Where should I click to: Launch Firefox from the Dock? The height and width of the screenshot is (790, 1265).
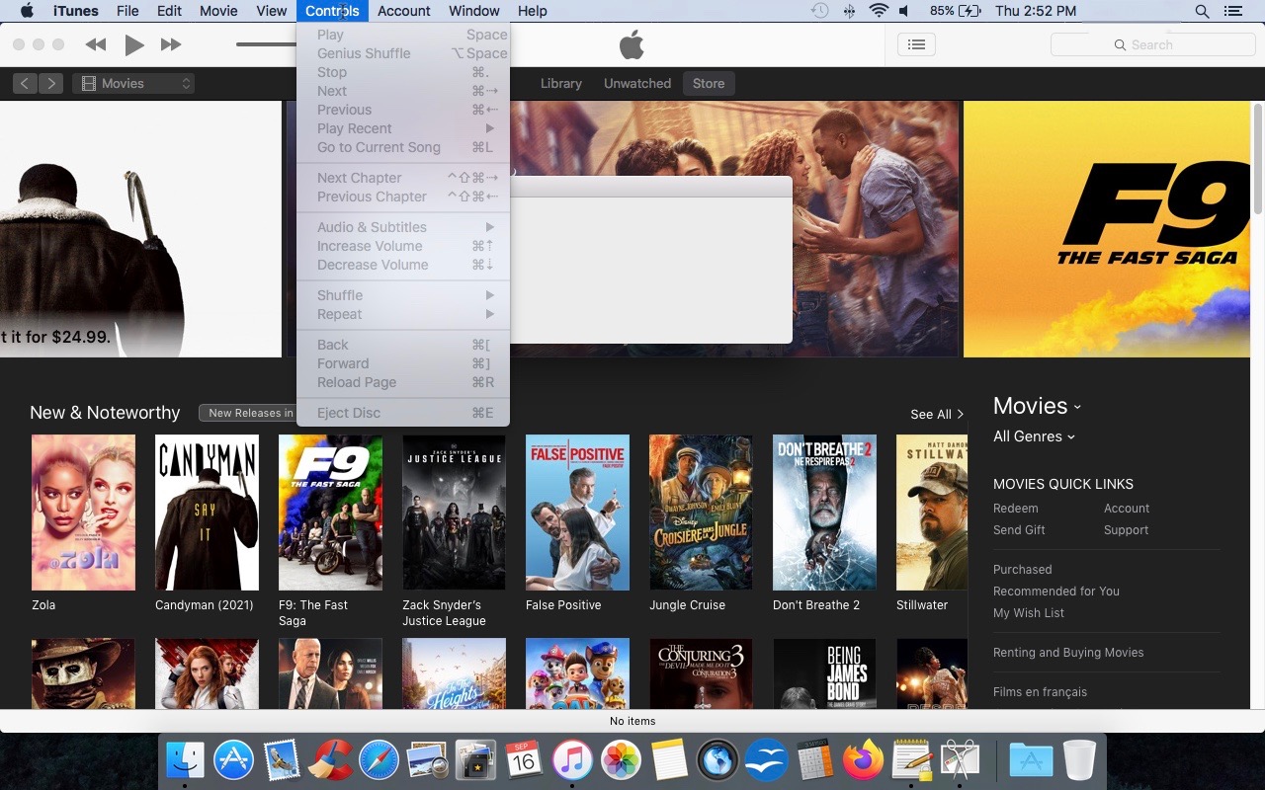coord(863,759)
